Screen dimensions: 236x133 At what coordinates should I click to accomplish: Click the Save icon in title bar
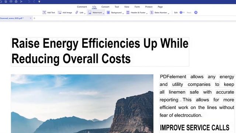coord(6,1)
